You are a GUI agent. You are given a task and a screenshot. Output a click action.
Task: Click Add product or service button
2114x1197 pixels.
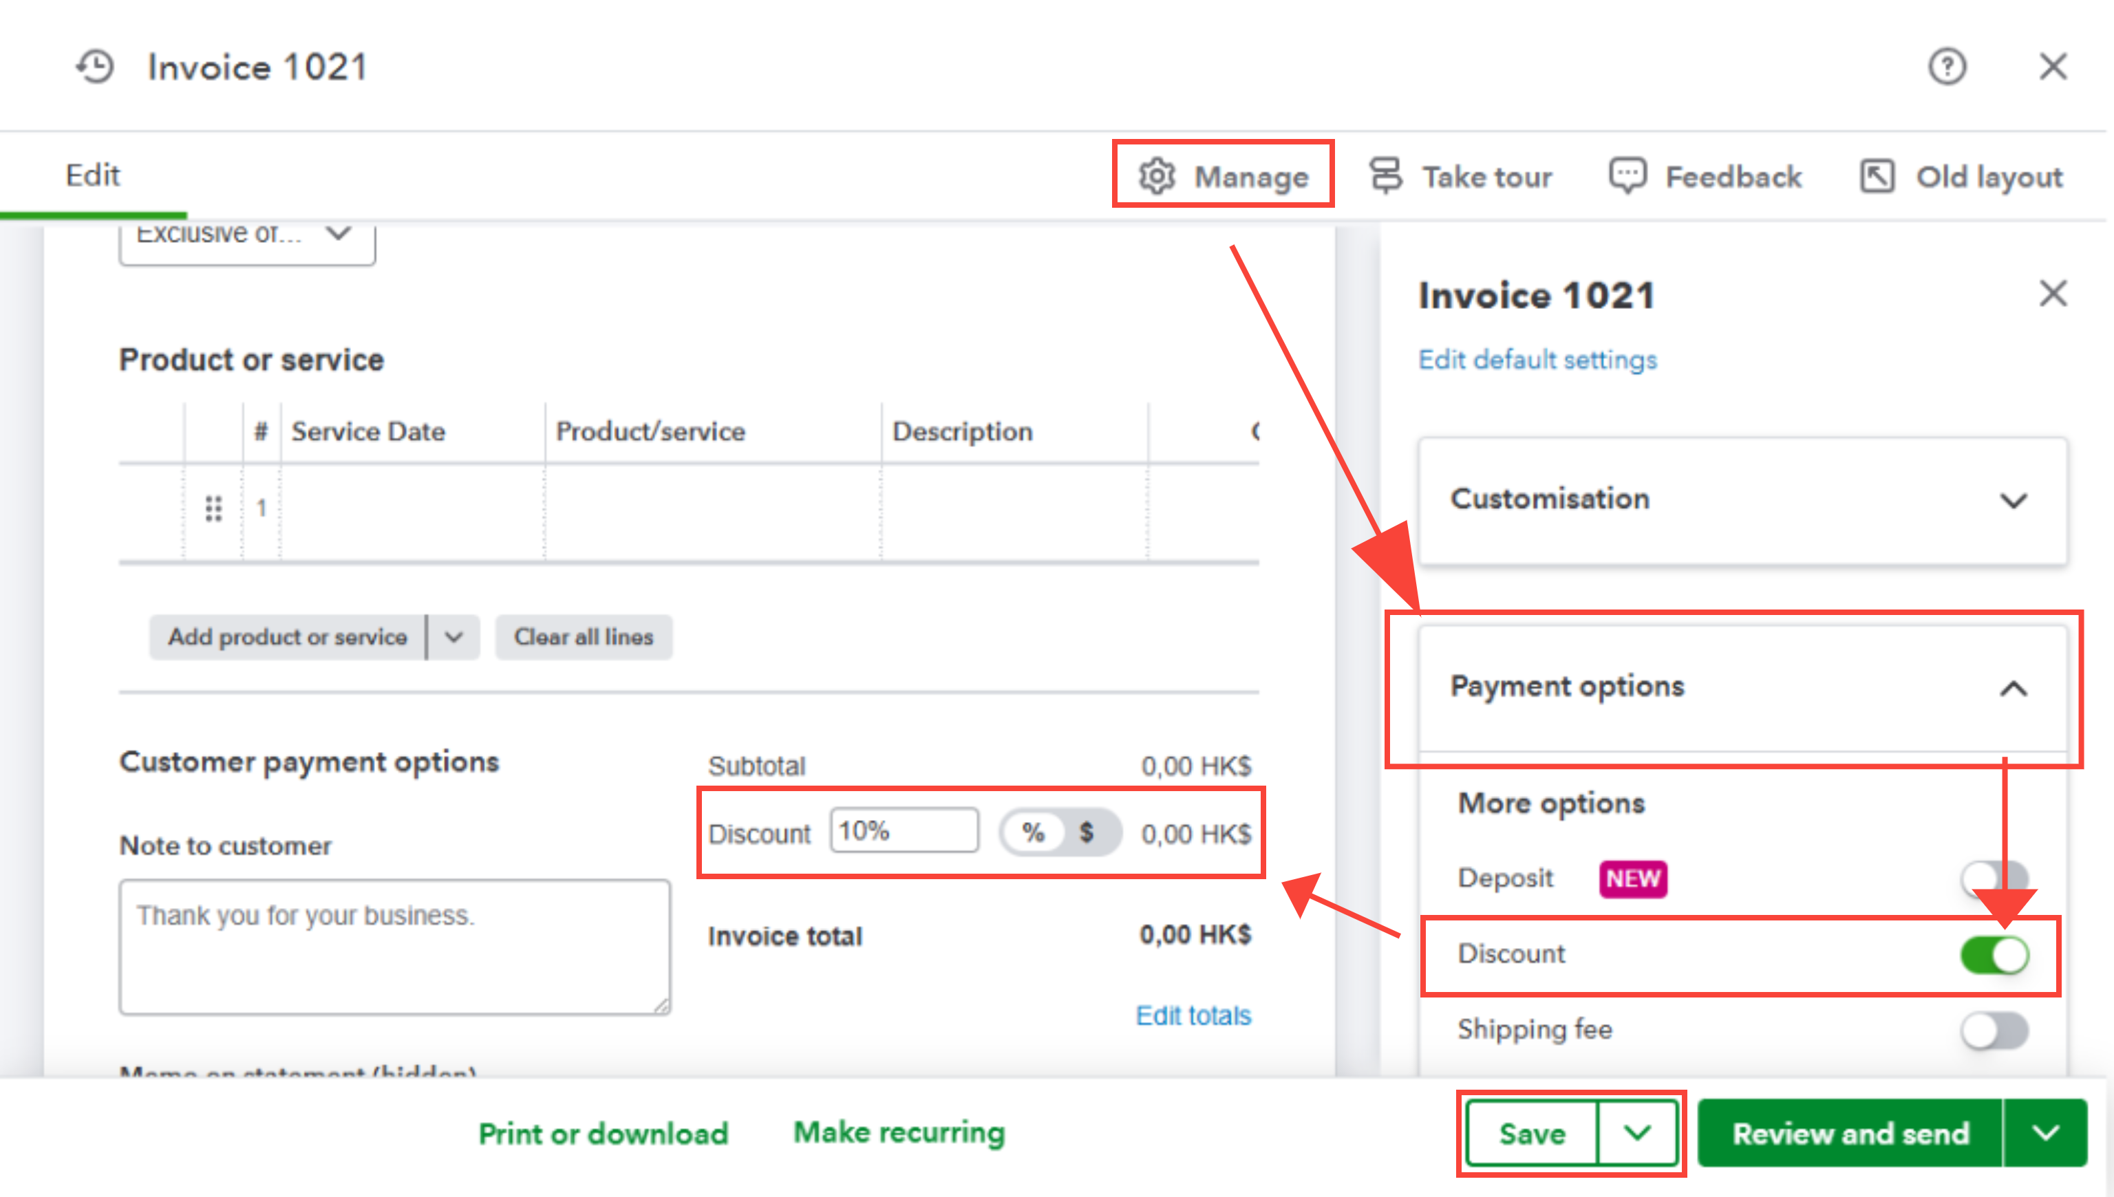click(x=288, y=637)
